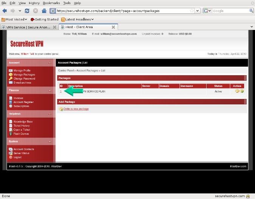255x199 pixels.
Task: Click the Order a new package link
Action: point(76,109)
